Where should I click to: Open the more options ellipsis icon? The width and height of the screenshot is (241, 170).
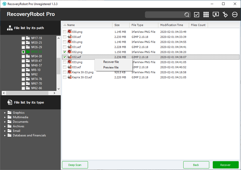tap(235, 14)
